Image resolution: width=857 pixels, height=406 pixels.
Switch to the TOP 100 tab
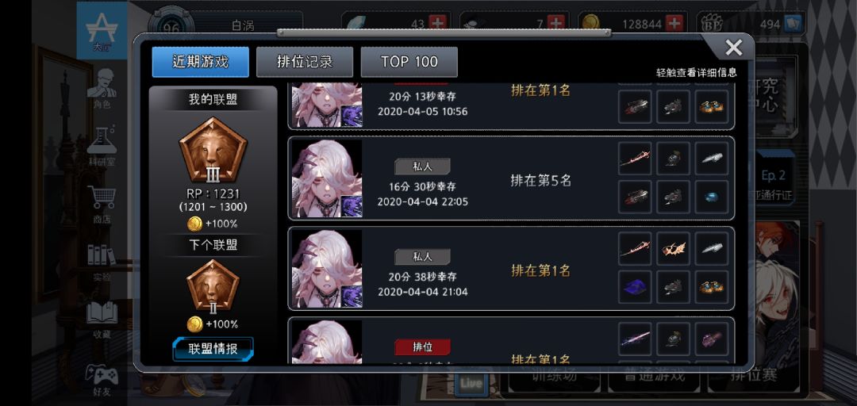(409, 62)
